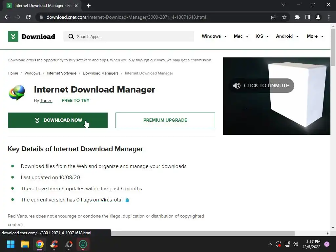336x252 pixels.
Task: Open the Chrome profile avatar icon
Action: pos(318,17)
